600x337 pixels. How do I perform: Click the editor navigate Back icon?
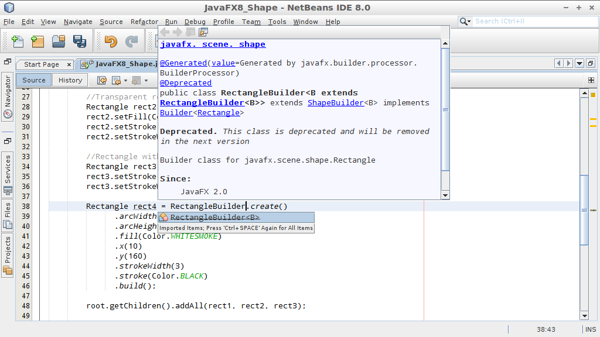pyautogui.click(x=116, y=80)
